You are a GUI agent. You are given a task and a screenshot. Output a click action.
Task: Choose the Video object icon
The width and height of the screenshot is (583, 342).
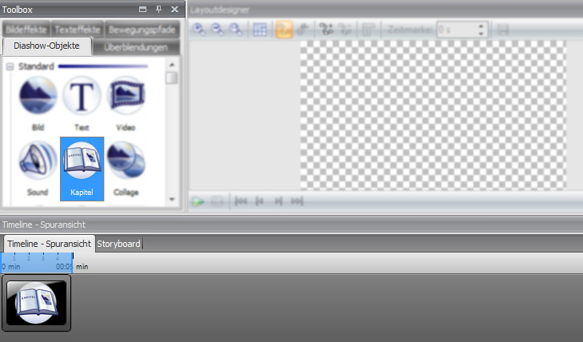tap(126, 96)
